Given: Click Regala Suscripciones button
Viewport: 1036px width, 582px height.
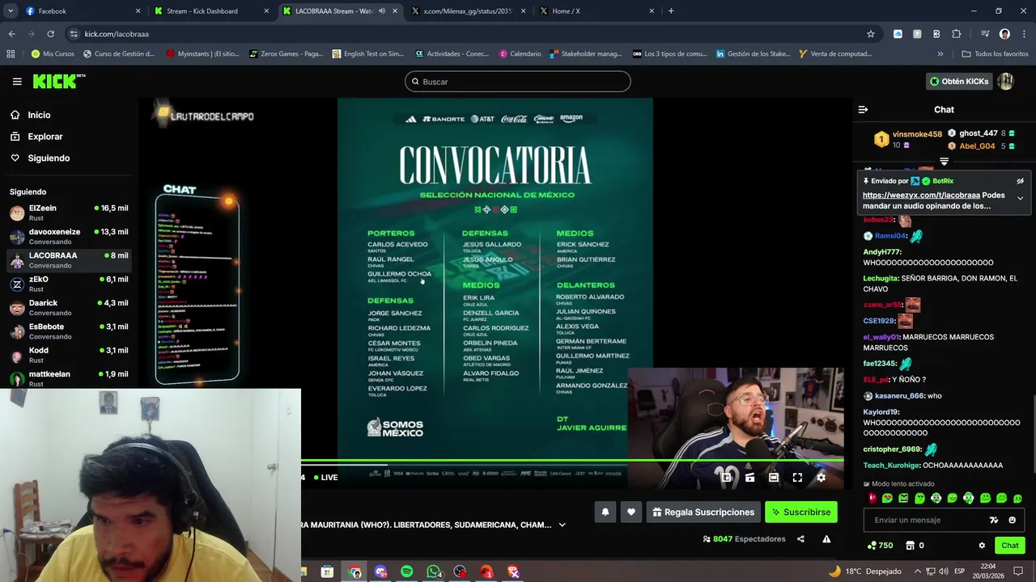Looking at the screenshot, I should [703, 512].
